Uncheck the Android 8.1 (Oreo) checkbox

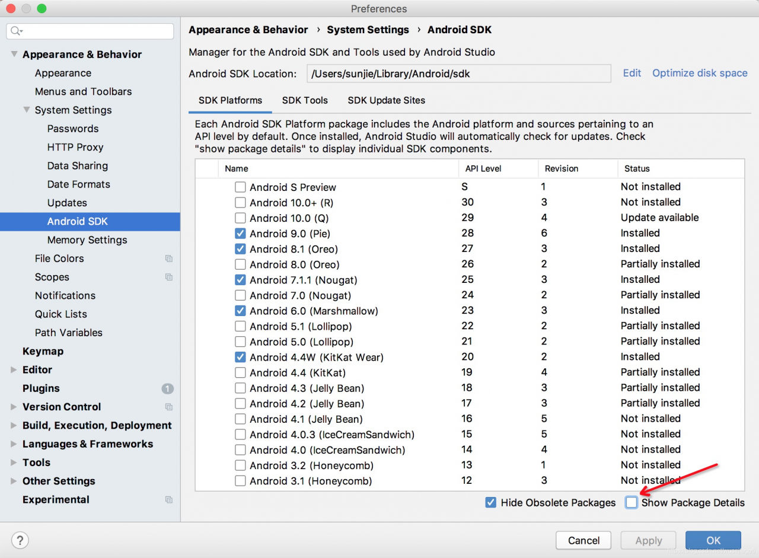point(240,248)
